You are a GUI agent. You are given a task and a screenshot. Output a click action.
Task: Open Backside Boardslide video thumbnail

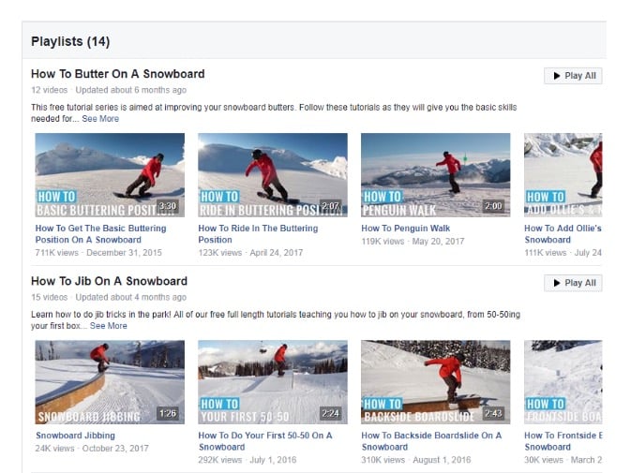pyautogui.click(x=435, y=381)
